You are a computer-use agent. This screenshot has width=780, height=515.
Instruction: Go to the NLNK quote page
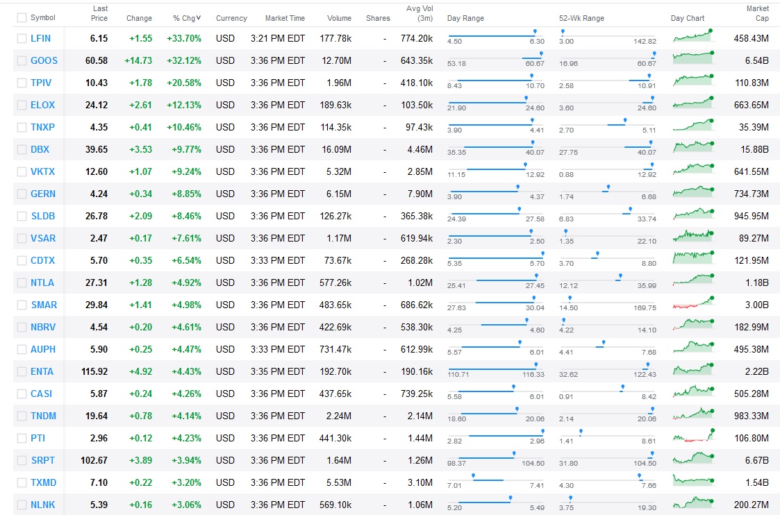point(43,505)
